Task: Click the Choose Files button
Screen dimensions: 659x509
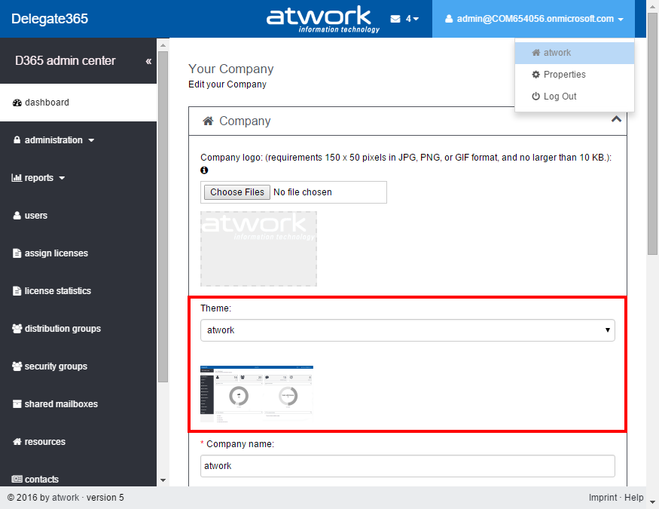Action: click(237, 192)
